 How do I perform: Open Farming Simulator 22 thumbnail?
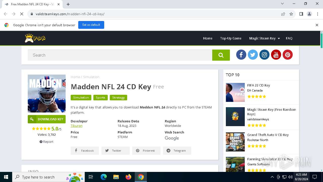pyautogui.click(x=235, y=164)
